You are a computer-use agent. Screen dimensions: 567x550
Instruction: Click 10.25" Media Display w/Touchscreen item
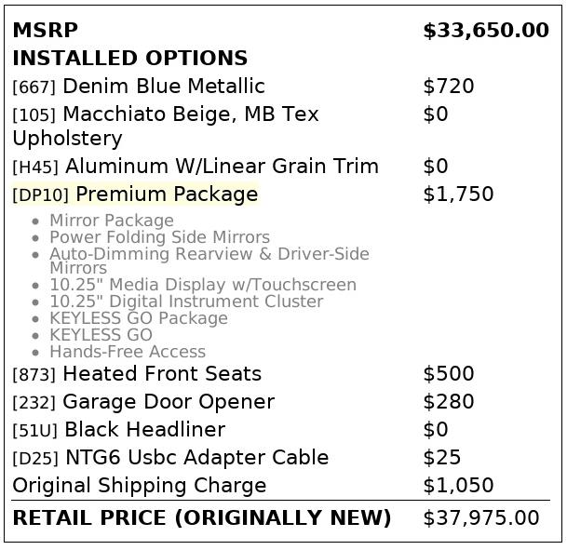[x=202, y=285]
